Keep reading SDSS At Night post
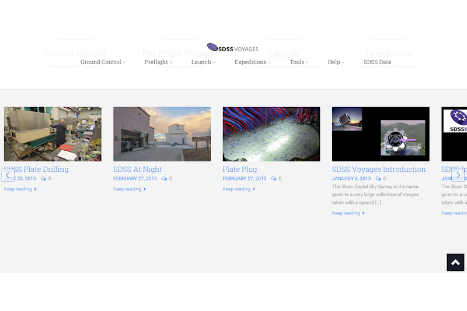467x311 pixels. (x=129, y=189)
